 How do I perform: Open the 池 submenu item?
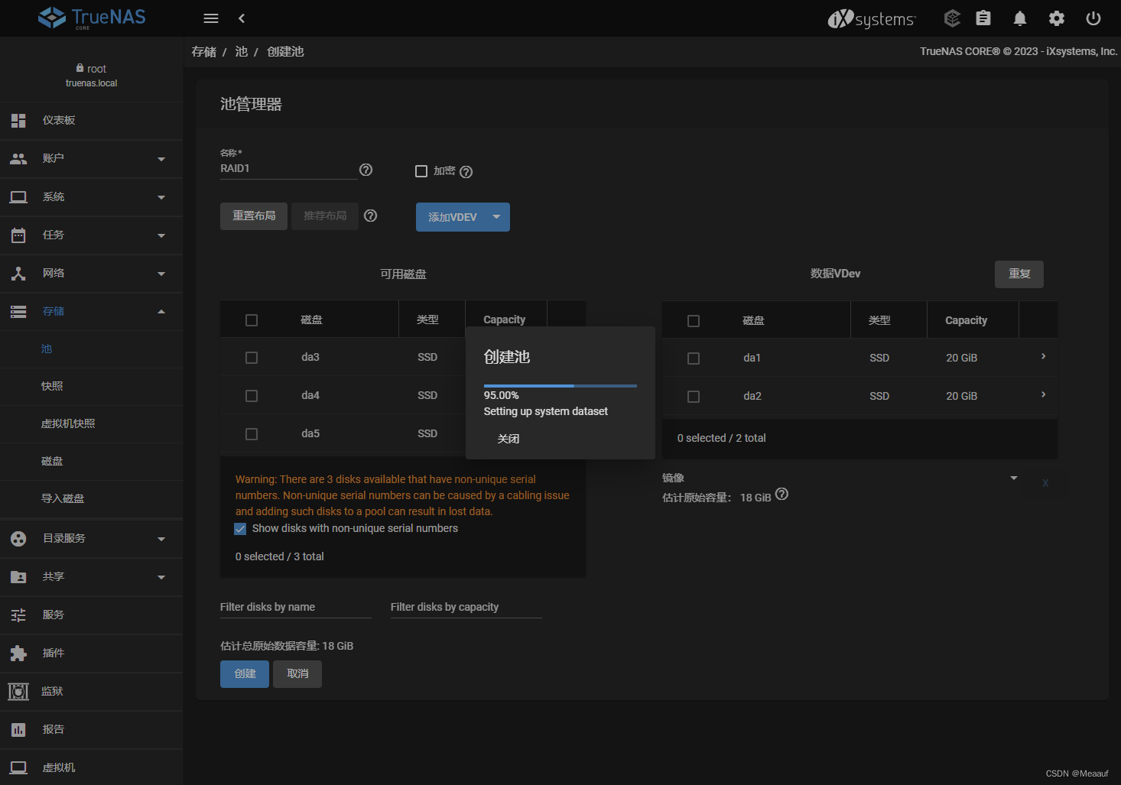point(92,349)
